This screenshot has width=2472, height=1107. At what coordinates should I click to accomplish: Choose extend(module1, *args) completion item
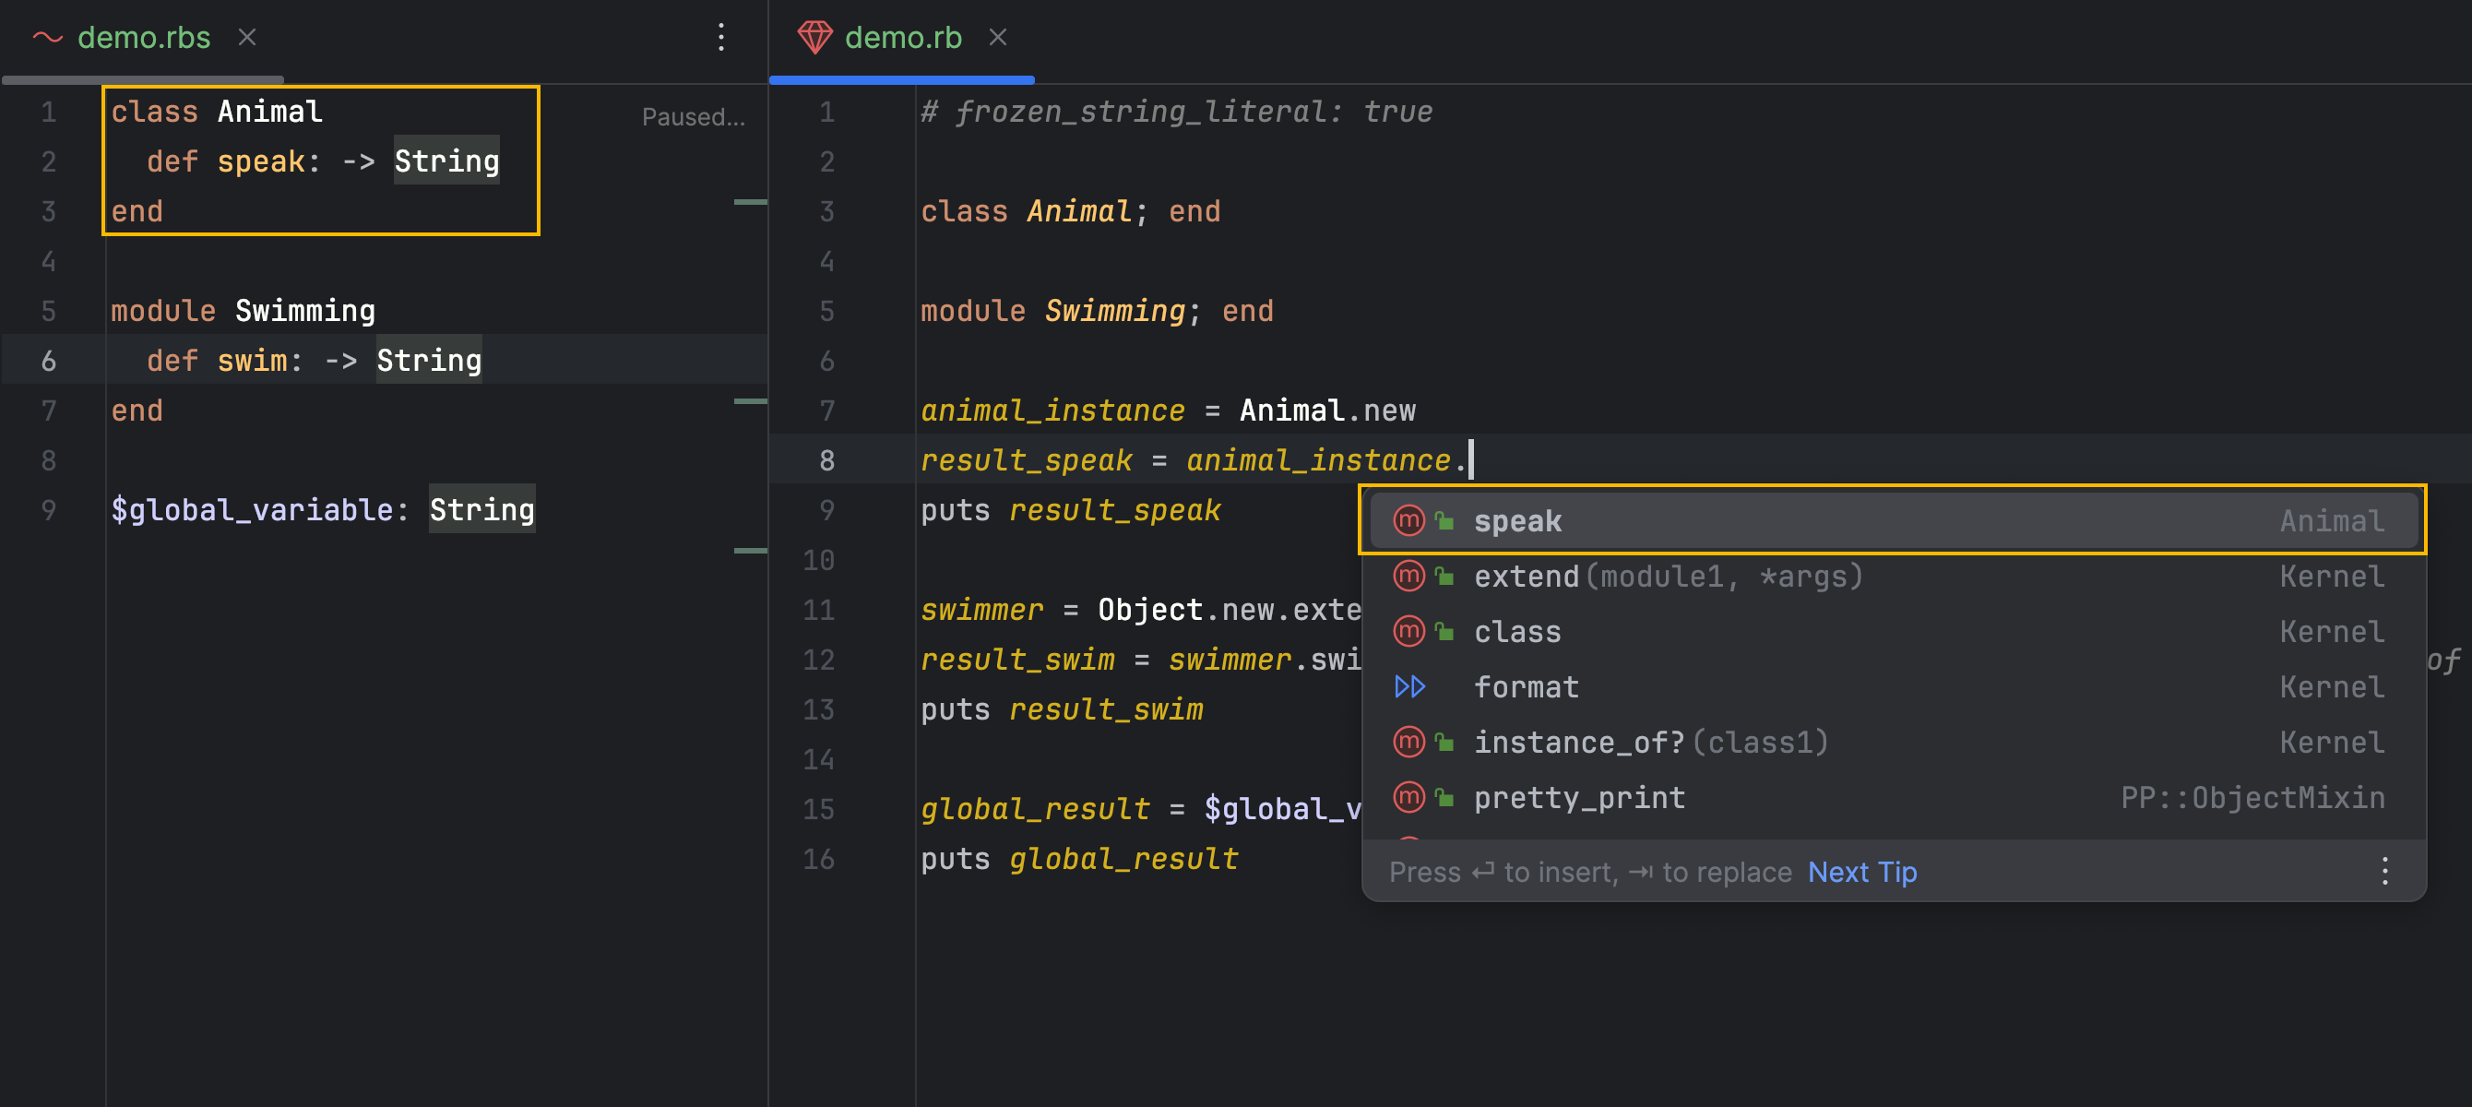[x=1668, y=576]
